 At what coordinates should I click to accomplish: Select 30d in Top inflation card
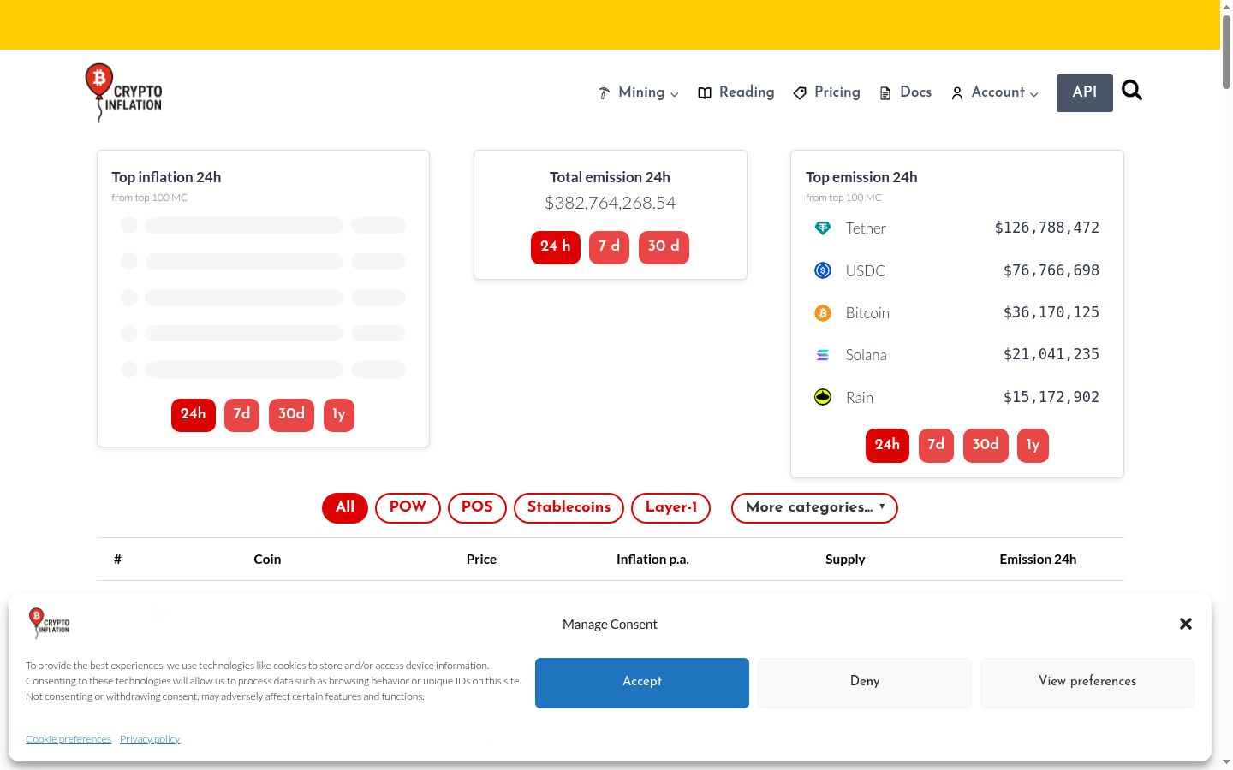tap(291, 415)
